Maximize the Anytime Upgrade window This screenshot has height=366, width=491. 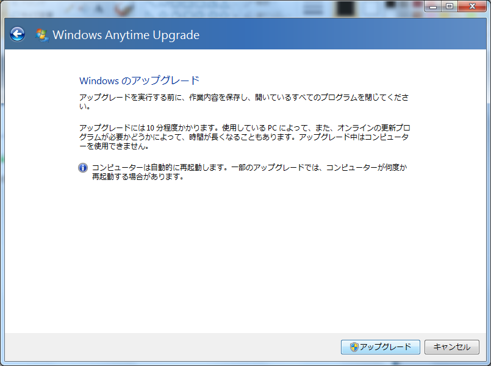(450, 6)
